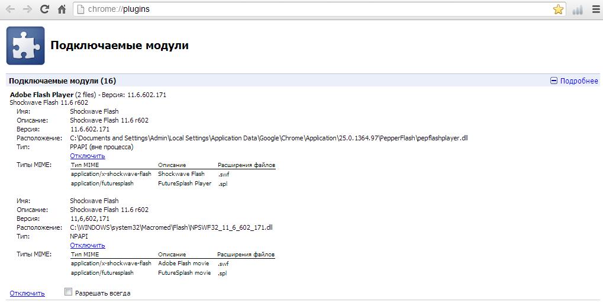
Task: Bookmark this page with the star
Action: (558, 9)
